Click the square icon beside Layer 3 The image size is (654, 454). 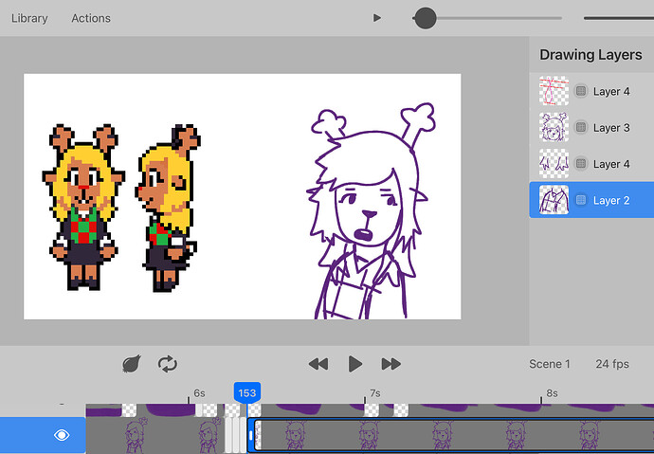(x=581, y=127)
